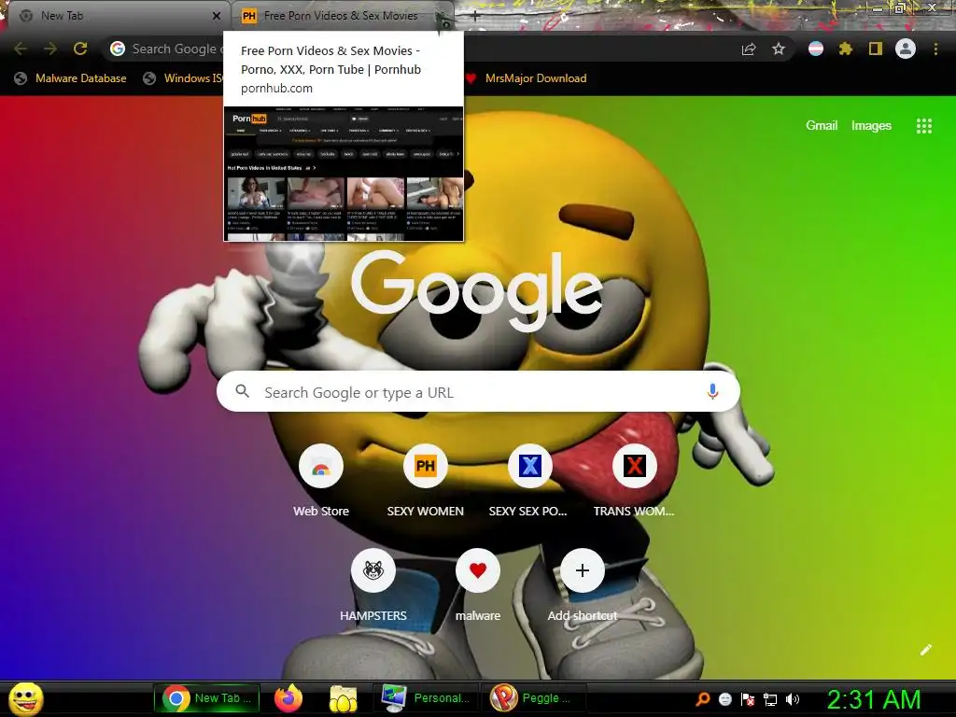The width and height of the screenshot is (956, 717).
Task: Open the Google apps grid
Action: pos(924,126)
